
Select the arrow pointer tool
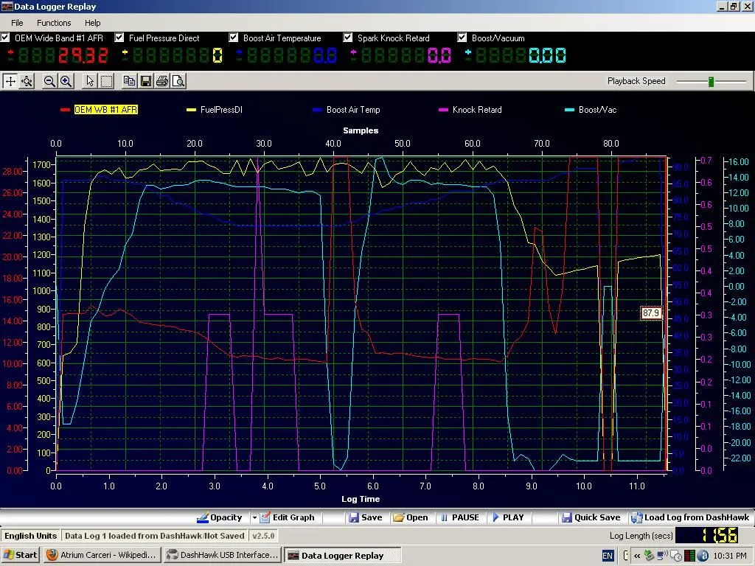(x=89, y=81)
